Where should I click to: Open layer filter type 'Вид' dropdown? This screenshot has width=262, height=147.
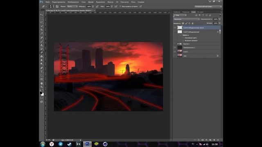click(180, 15)
